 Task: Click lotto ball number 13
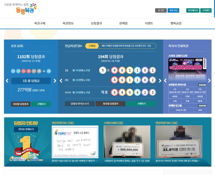13,71
